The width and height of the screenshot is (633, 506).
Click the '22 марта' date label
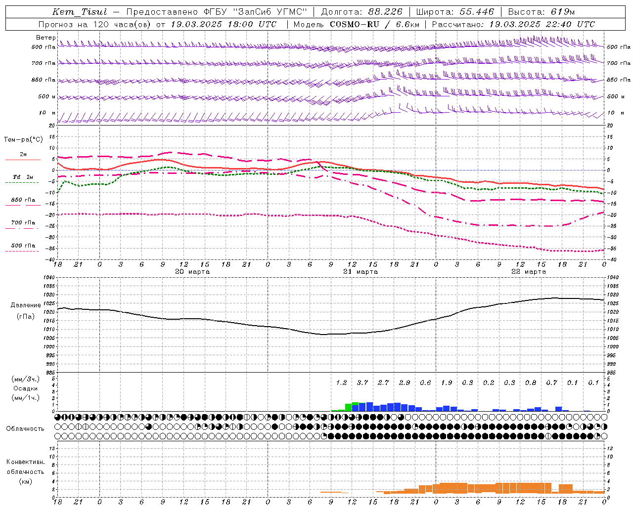click(529, 272)
